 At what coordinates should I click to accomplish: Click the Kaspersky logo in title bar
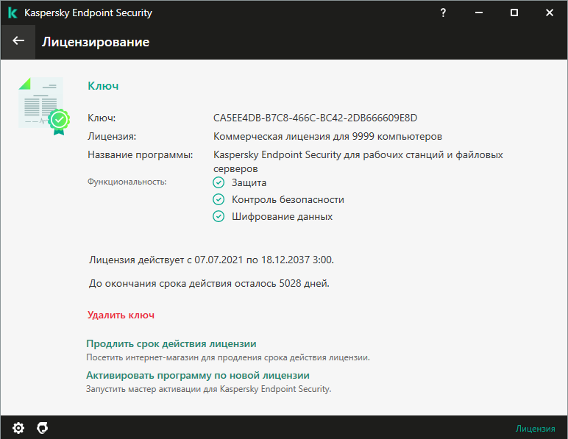coord(13,13)
